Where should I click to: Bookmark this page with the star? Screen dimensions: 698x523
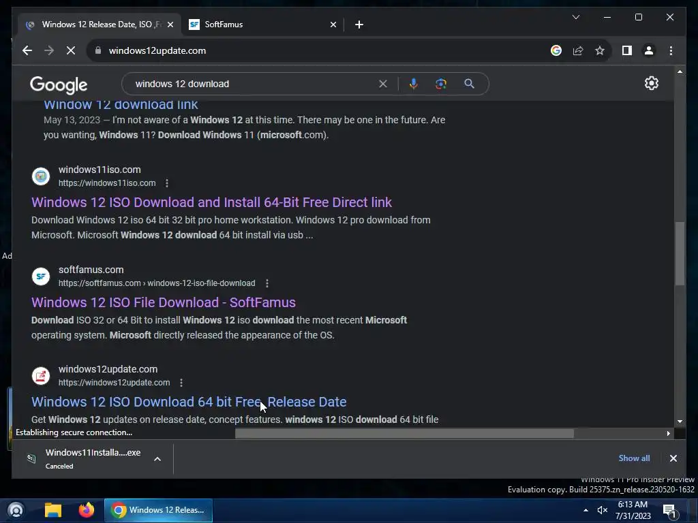point(600,50)
